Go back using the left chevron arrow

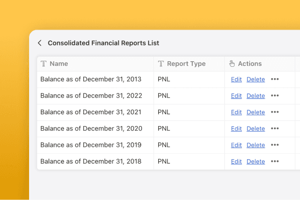tap(40, 43)
